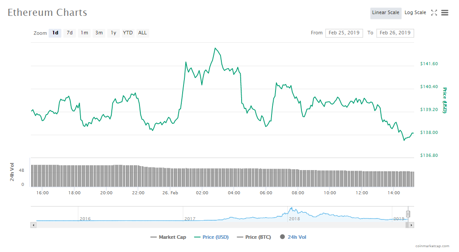Select the 1d zoom range
Screen dimensions: 459x252
click(x=55, y=33)
